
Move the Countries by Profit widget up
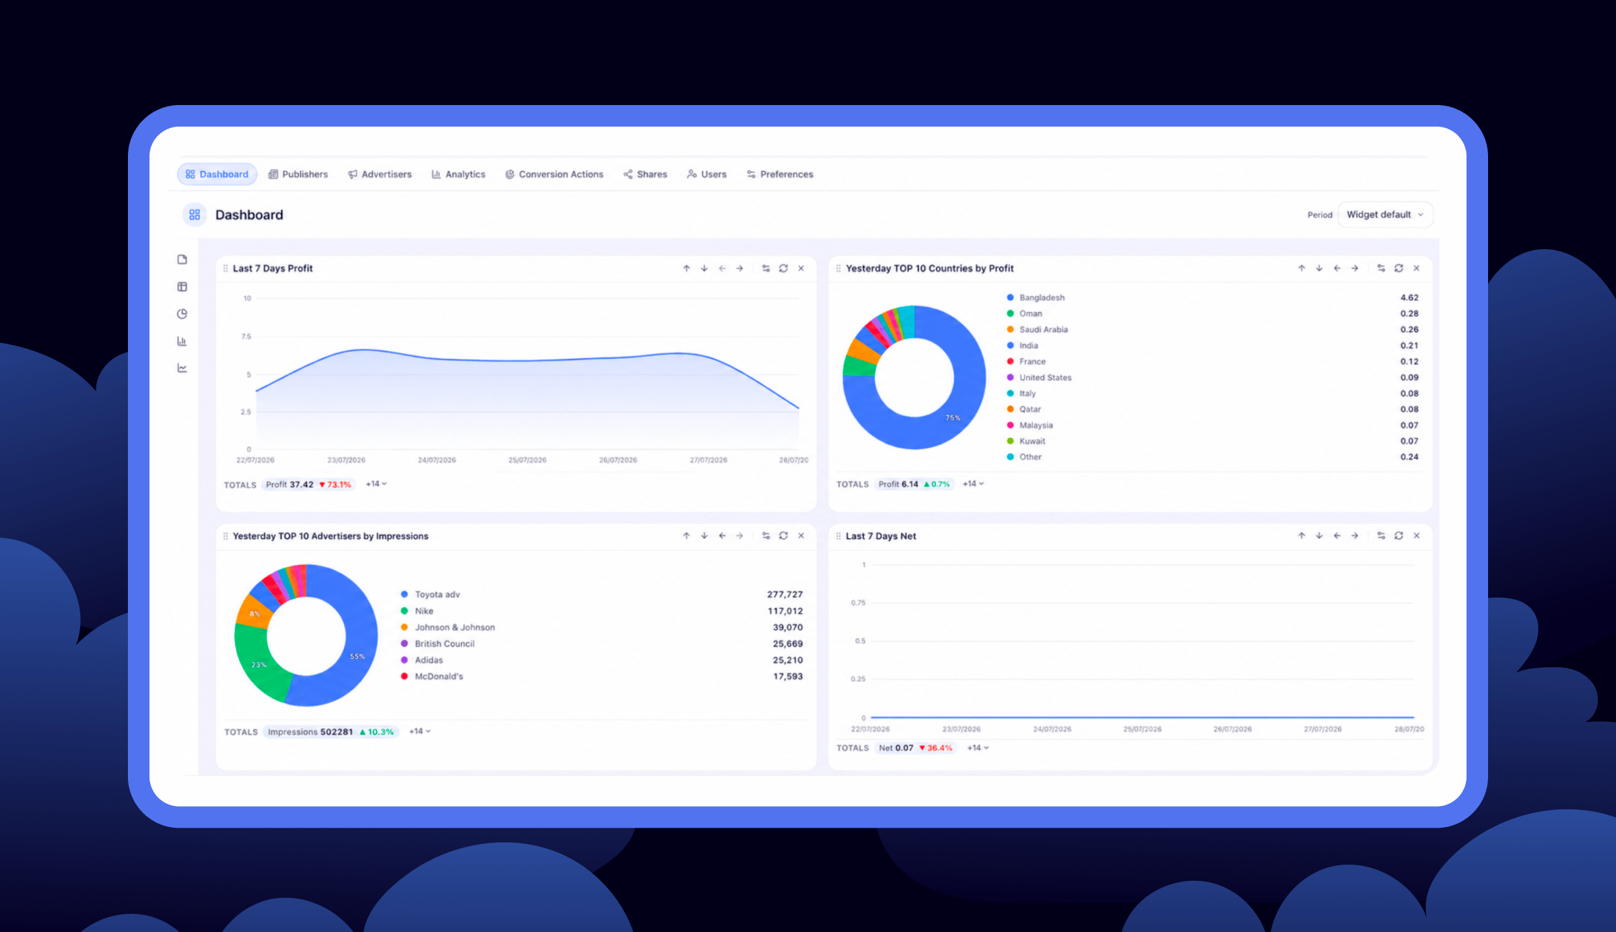1302,268
